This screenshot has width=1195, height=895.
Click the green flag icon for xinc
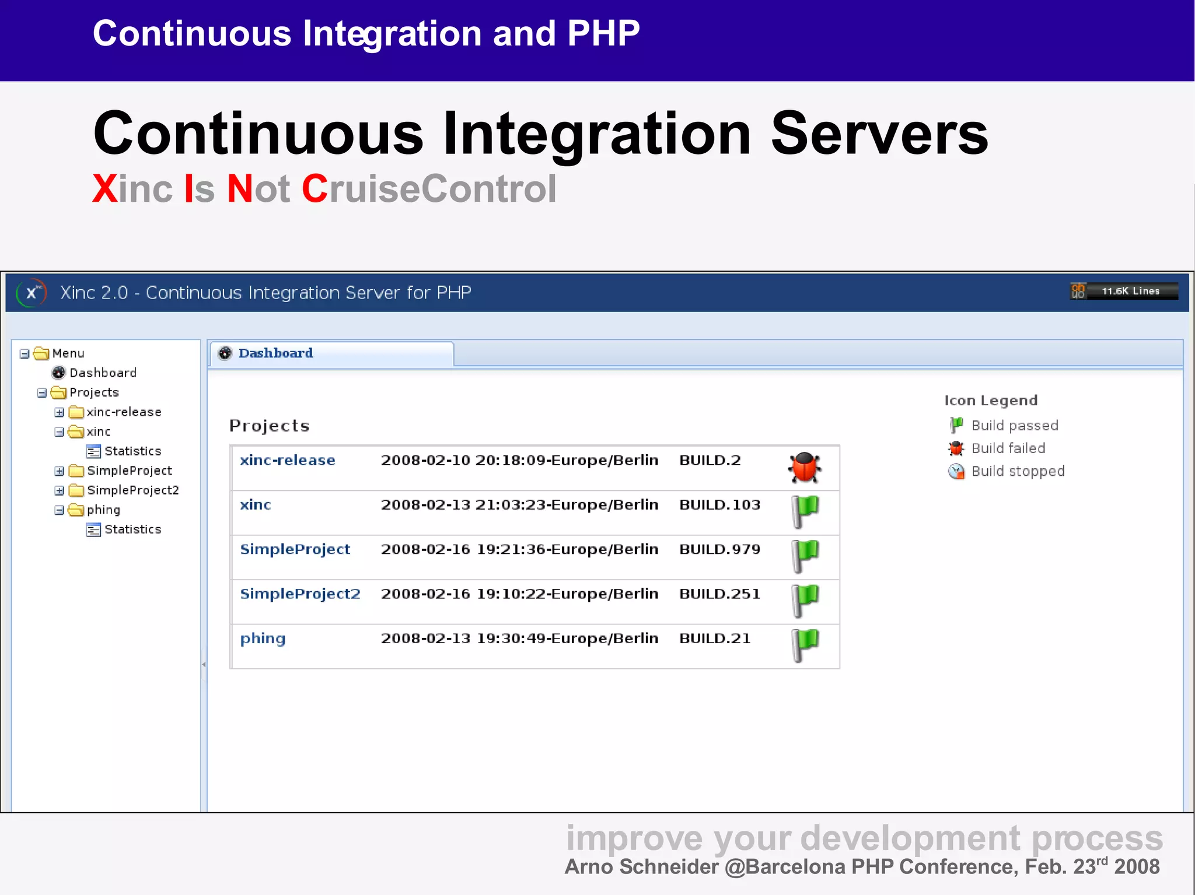click(x=805, y=511)
